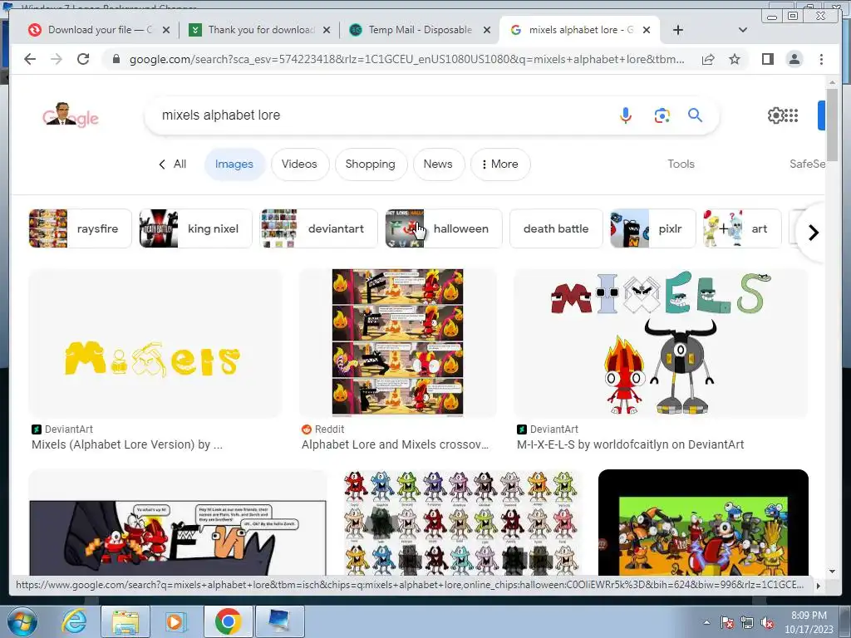Screen dimensions: 851x638
Task: Close the Thank you for download tab
Action: tap(326, 30)
